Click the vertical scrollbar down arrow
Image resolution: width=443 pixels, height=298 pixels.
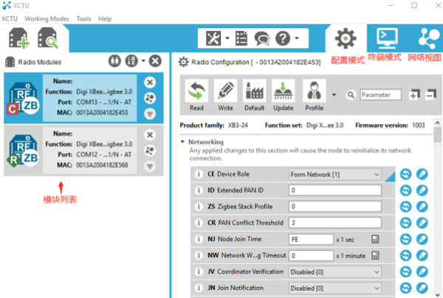point(437,294)
